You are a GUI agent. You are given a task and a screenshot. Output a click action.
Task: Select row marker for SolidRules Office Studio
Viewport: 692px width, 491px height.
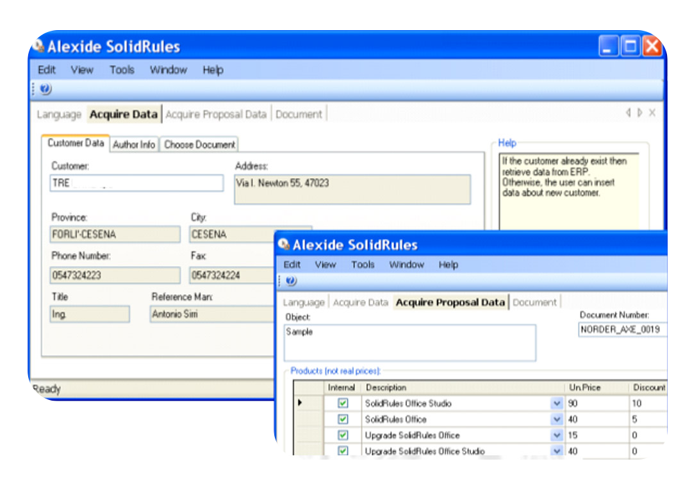[x=308, y=403]
